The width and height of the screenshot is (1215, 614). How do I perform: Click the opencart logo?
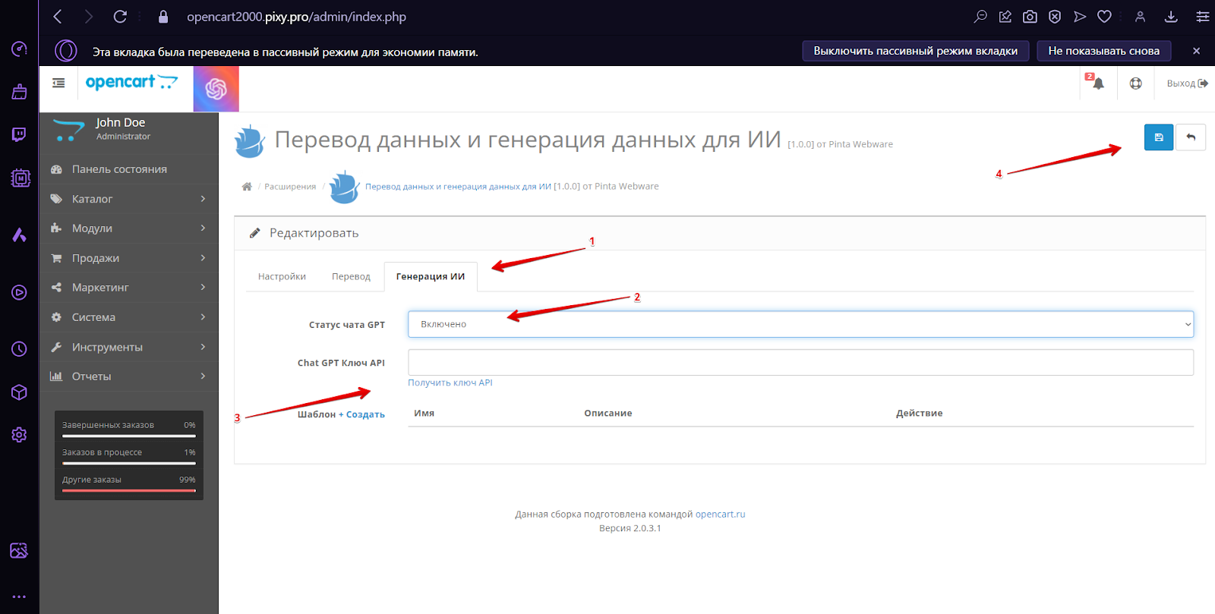[x=131, y=83]
